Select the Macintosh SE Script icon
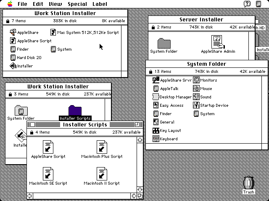This screenshot has height=201, width=269. pos(48,174)
